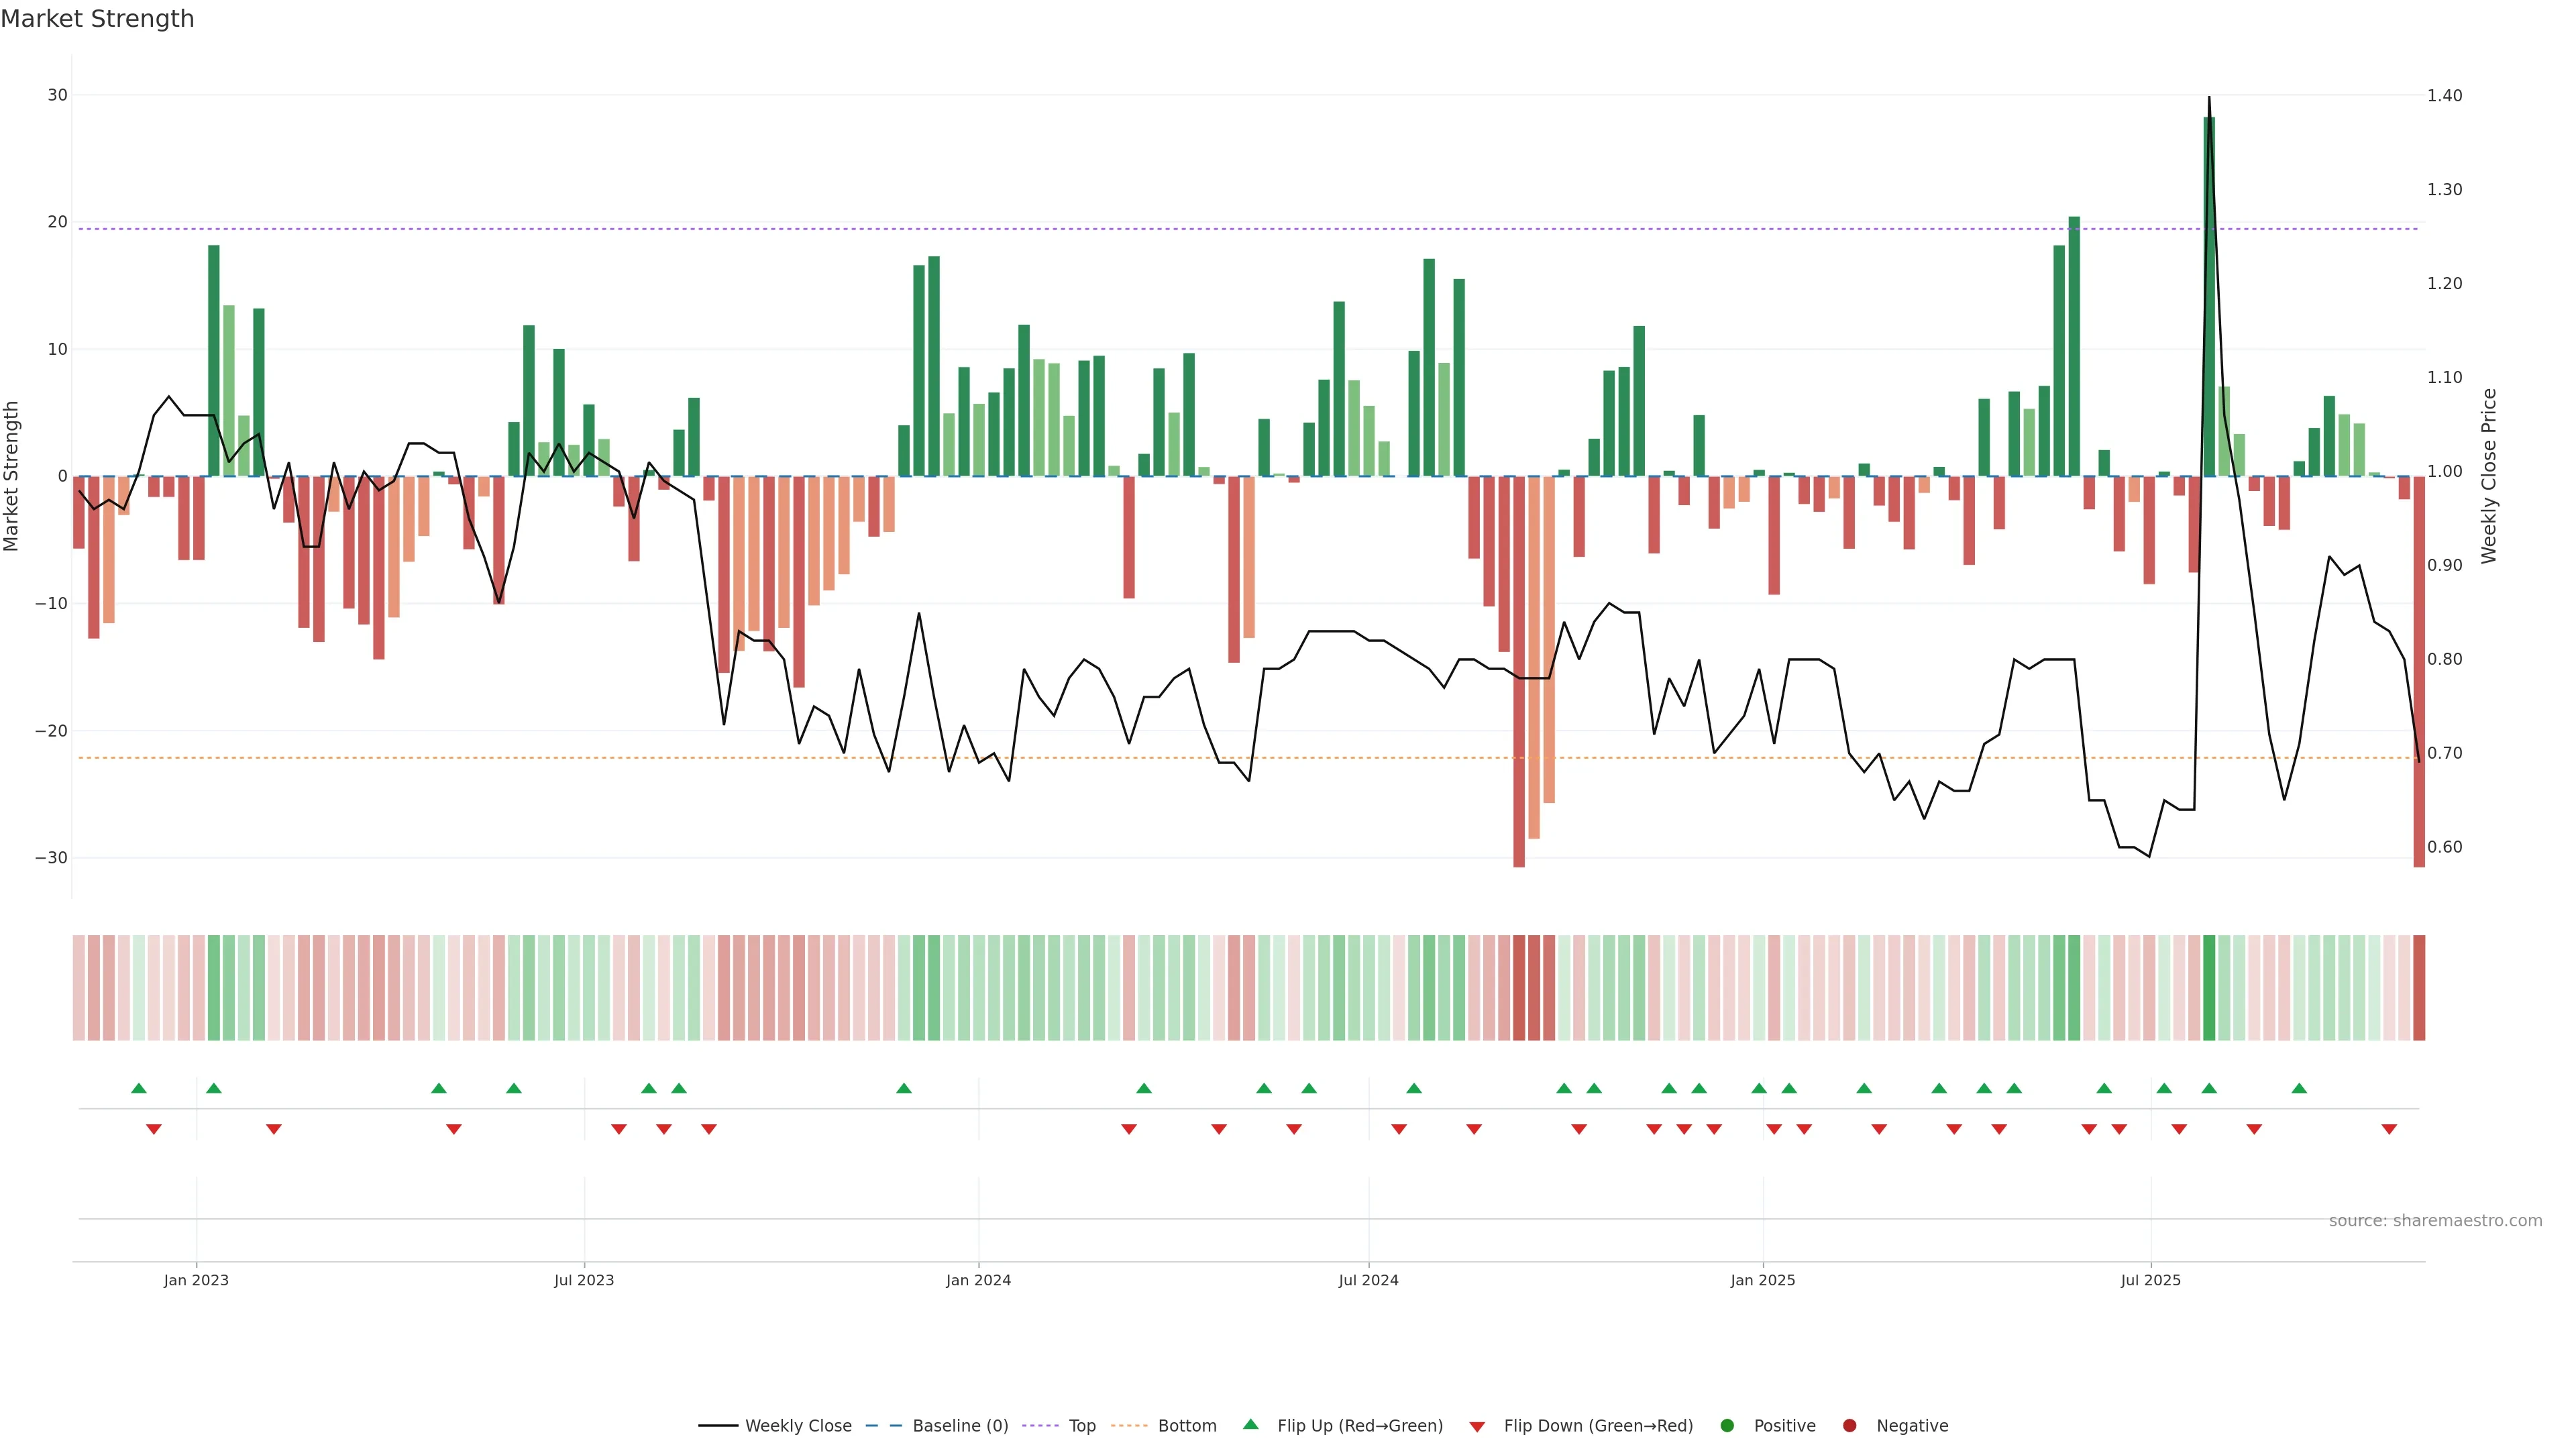Screen dimensions: 2576x1449
Task: Click the source: sharemaestro.com text
Action: pos(2435,1221)
